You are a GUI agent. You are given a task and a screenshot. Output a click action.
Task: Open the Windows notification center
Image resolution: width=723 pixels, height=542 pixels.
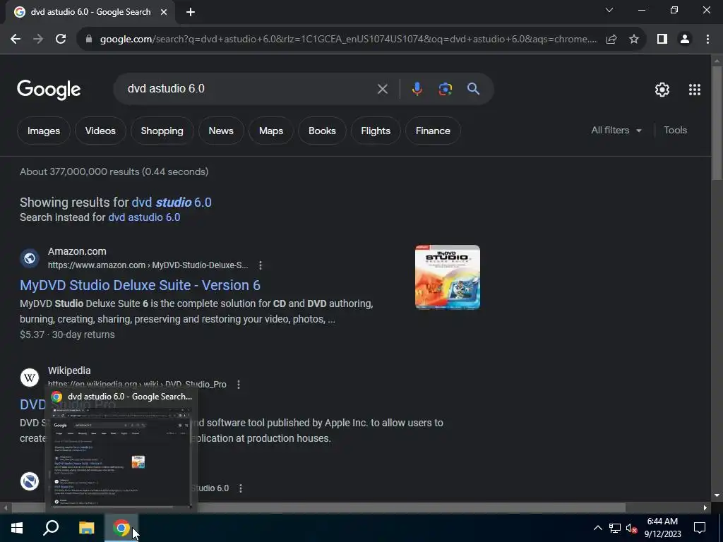pos(700,528)
